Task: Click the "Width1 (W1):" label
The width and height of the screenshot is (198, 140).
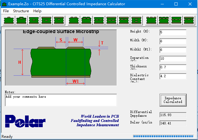Action: pyautogui.click(x=141, y=49)
